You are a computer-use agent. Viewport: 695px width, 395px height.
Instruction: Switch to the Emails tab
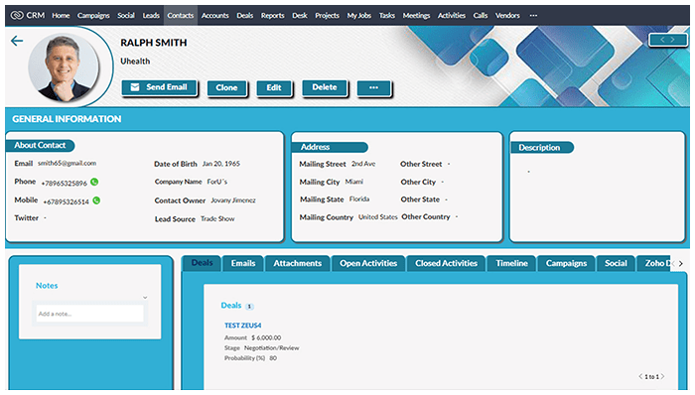click(243, 263)
